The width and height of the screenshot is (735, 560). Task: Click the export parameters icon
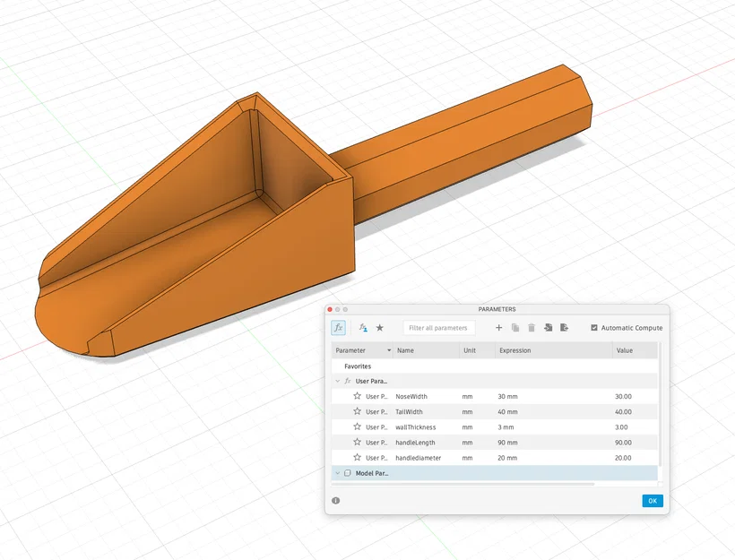click(565, 328)
